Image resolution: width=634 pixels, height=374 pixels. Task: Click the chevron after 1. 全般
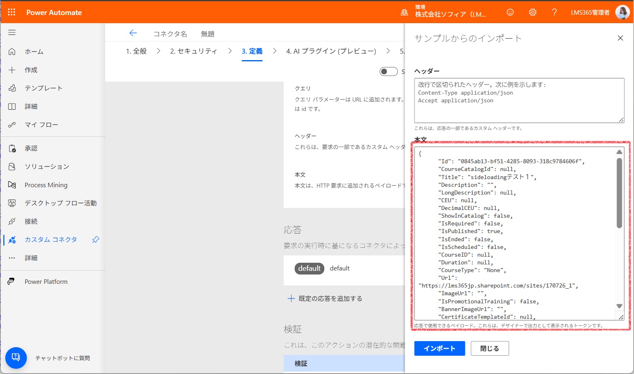point(158,51)
